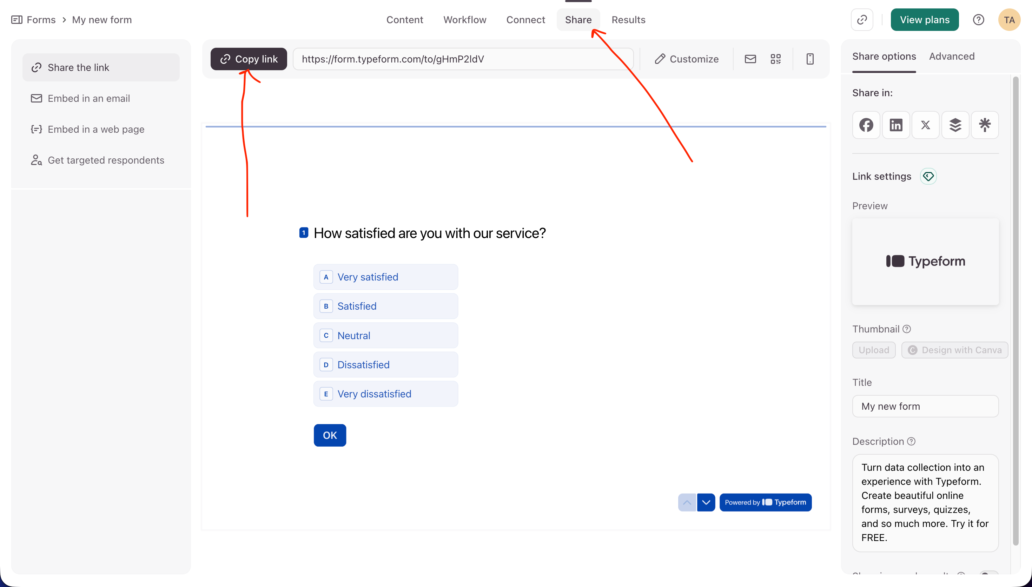Share the form on Facebook
Viewport: 1032px width, 587px height.
[866, 125]
